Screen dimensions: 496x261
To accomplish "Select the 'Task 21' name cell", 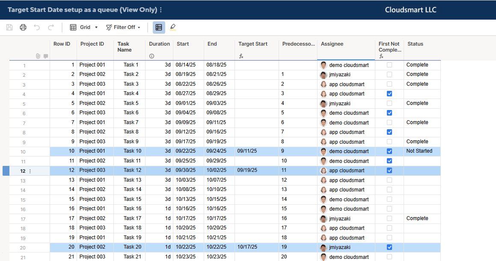I will [129, 257].
